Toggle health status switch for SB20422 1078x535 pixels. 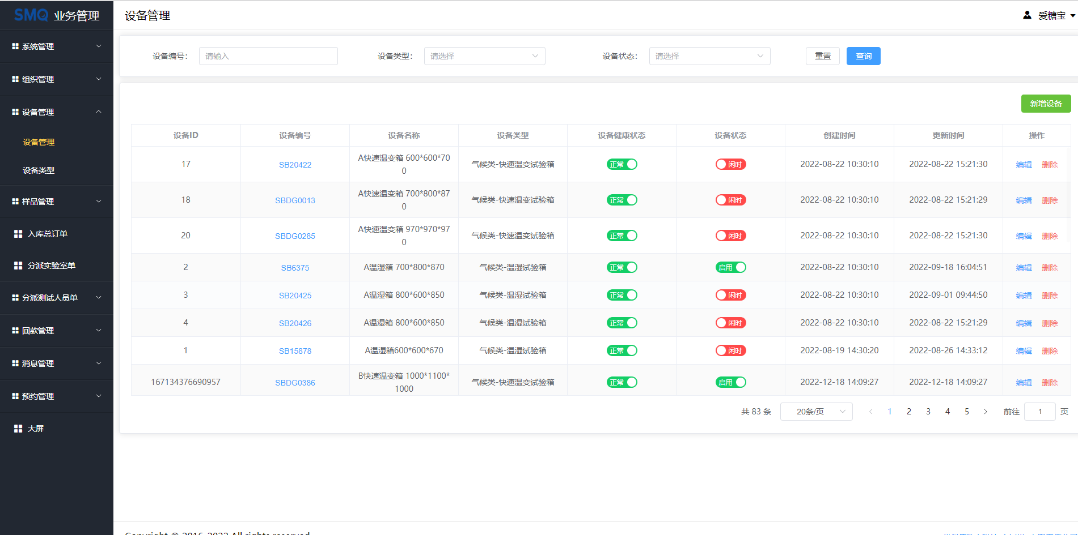(622, 164)
